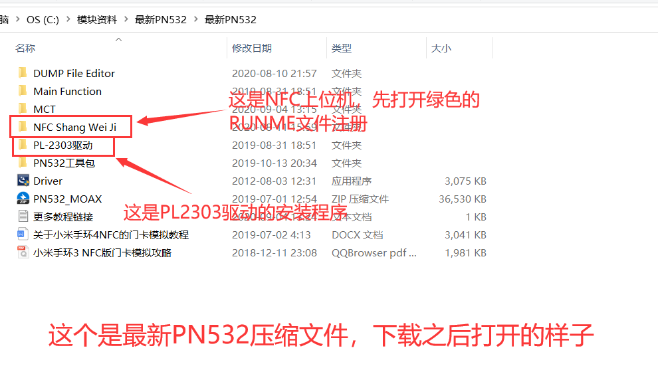
Task: Select 小米手环3 NFC版门卡模拟攻略 file name
Action: click(x=102, y=253)
